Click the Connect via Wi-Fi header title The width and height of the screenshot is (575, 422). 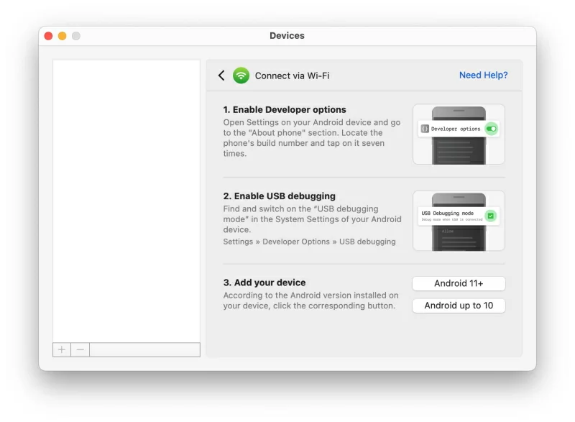292,75
